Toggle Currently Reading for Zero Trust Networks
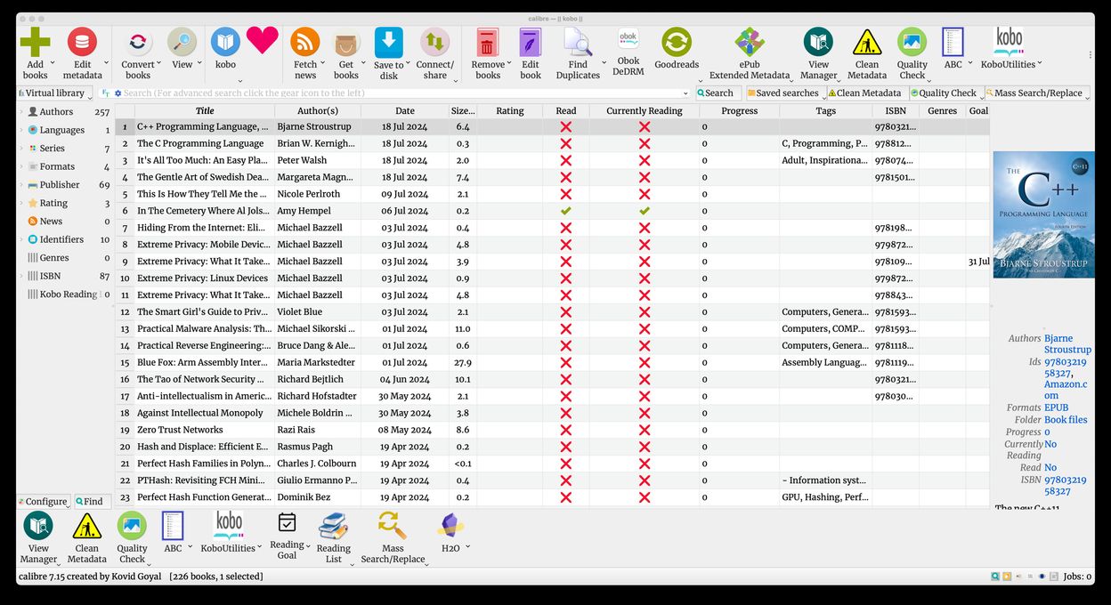 click(x=645, y=430)
